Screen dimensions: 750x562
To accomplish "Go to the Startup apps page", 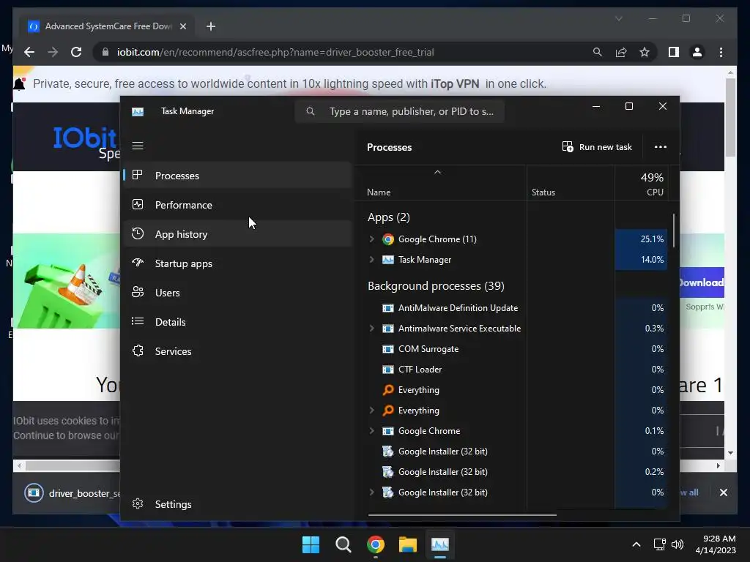I will point(238,263).
